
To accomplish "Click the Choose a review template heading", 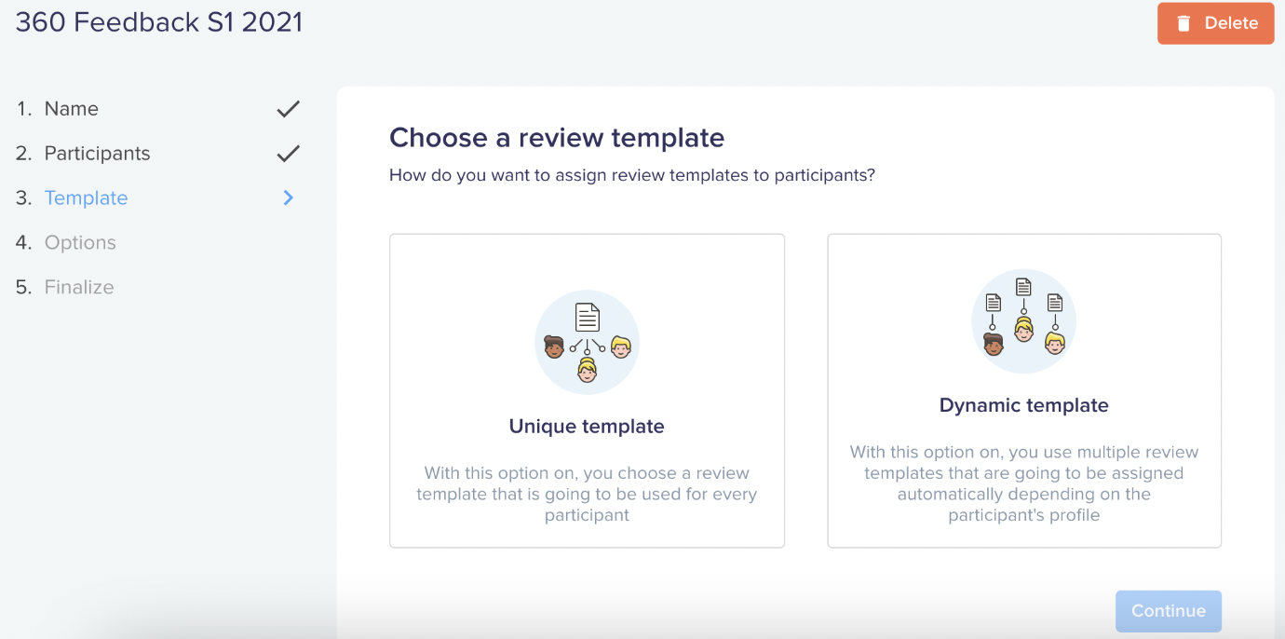I will 557,138.
